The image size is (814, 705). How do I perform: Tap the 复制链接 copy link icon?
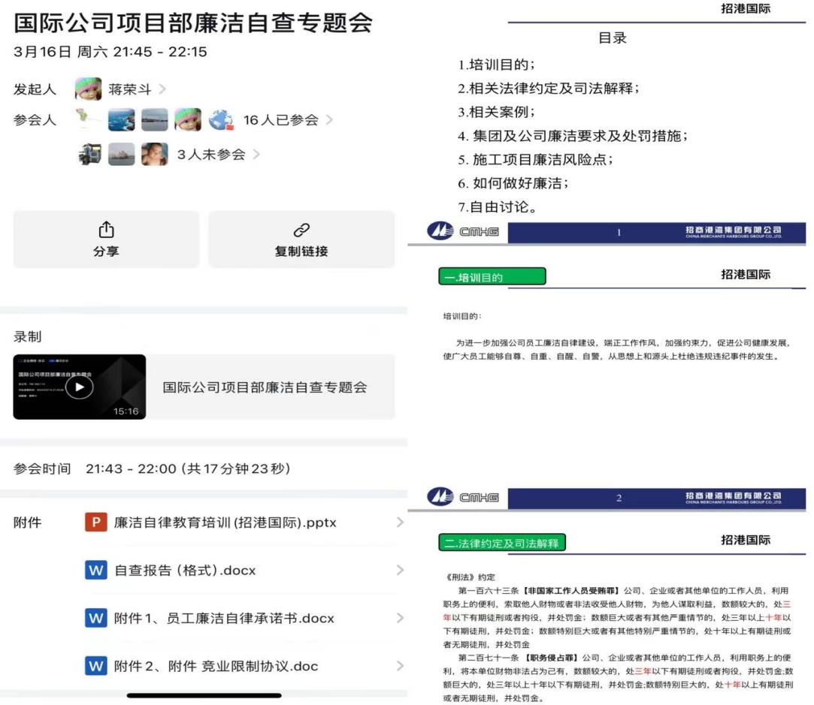click(x=300, y=229)
